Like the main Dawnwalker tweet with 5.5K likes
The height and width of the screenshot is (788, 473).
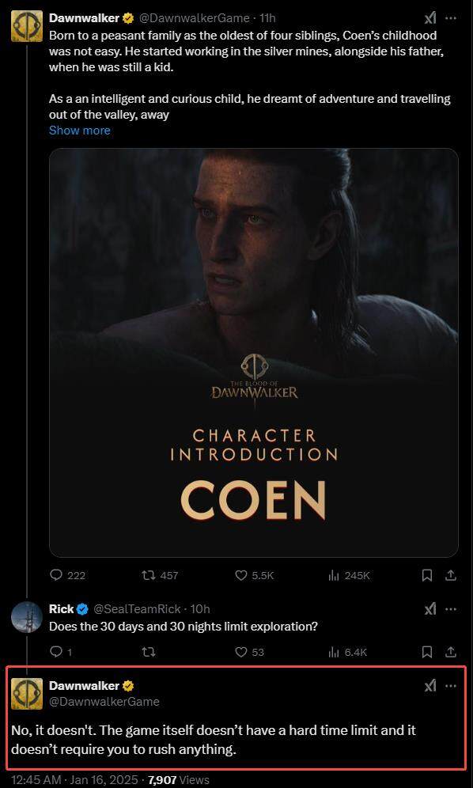tap(241, 575)
